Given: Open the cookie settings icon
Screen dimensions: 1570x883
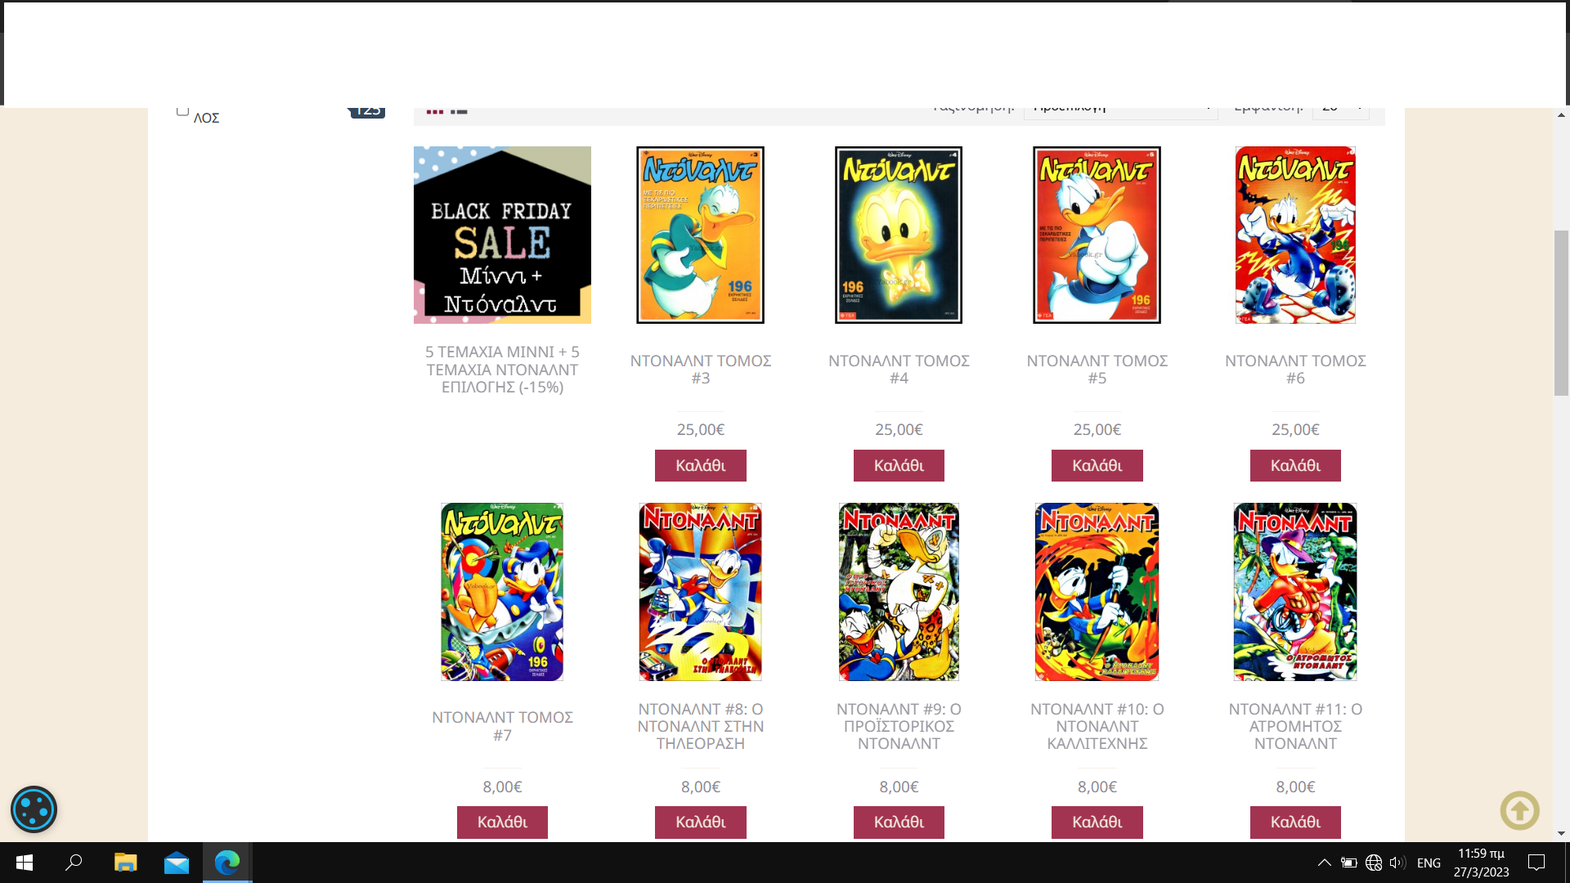Looking at the screenshot, I should click(34, 809).
